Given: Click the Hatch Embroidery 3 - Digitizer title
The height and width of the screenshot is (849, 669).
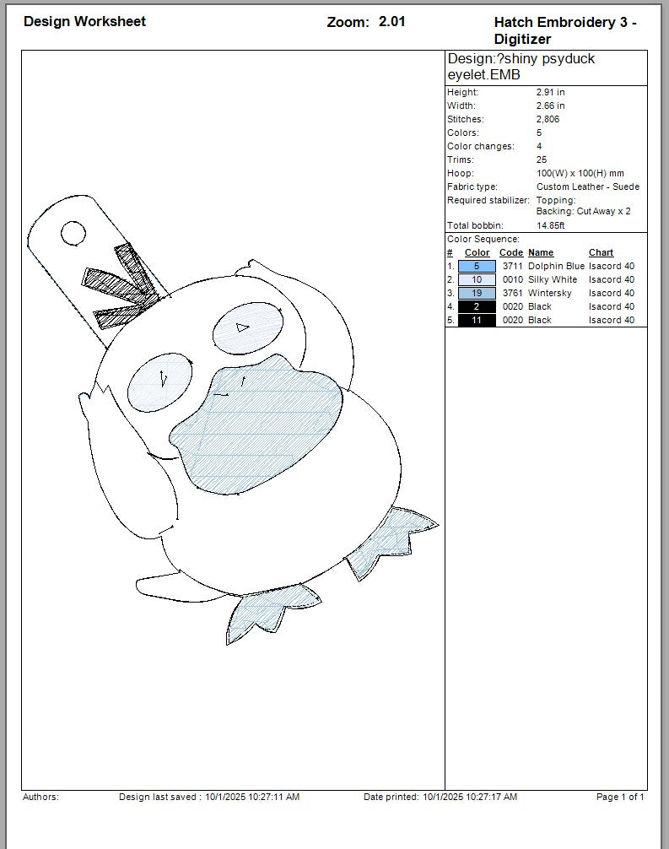Looking at the screenshot, I should click(564, 30).
